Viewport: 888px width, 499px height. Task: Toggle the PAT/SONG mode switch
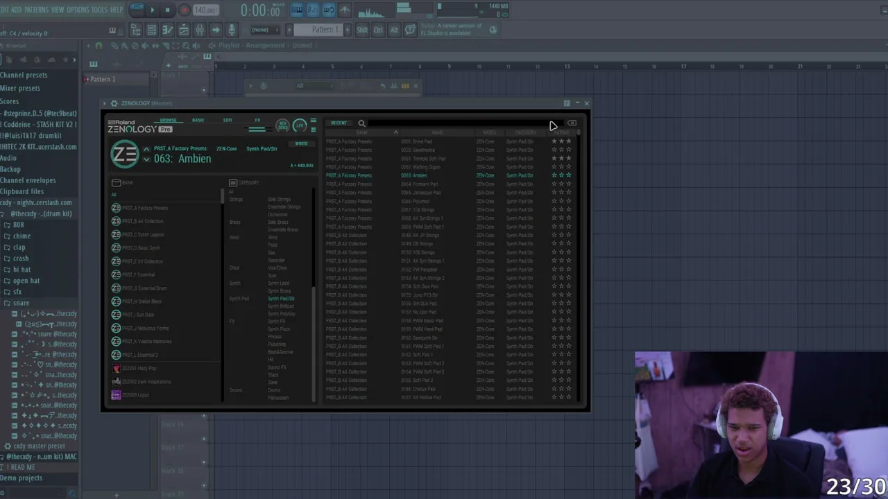pos(137,10)
